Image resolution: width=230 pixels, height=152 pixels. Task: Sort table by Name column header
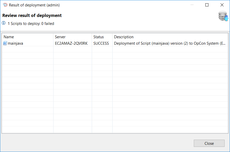pyautogui.click(x=27, y=37)
